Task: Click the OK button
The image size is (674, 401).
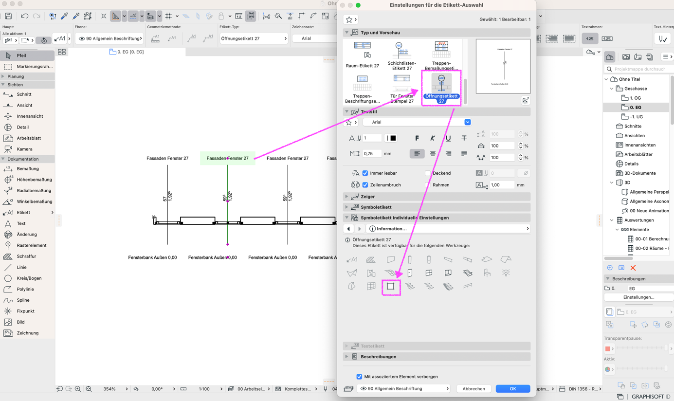Action: click(x=513, y=389)
